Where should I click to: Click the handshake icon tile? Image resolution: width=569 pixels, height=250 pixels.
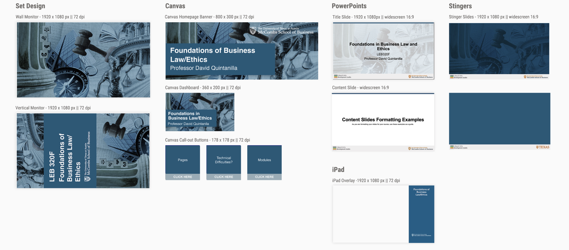47,46
